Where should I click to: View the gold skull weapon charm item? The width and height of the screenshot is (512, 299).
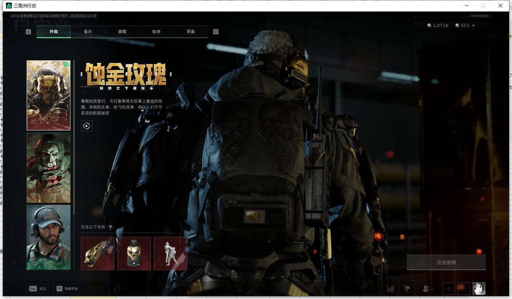tap(97, 253)
